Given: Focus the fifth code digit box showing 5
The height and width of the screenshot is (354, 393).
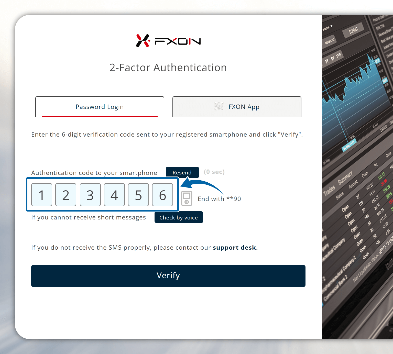Looking at the screenshot, I should pos(138,195).
